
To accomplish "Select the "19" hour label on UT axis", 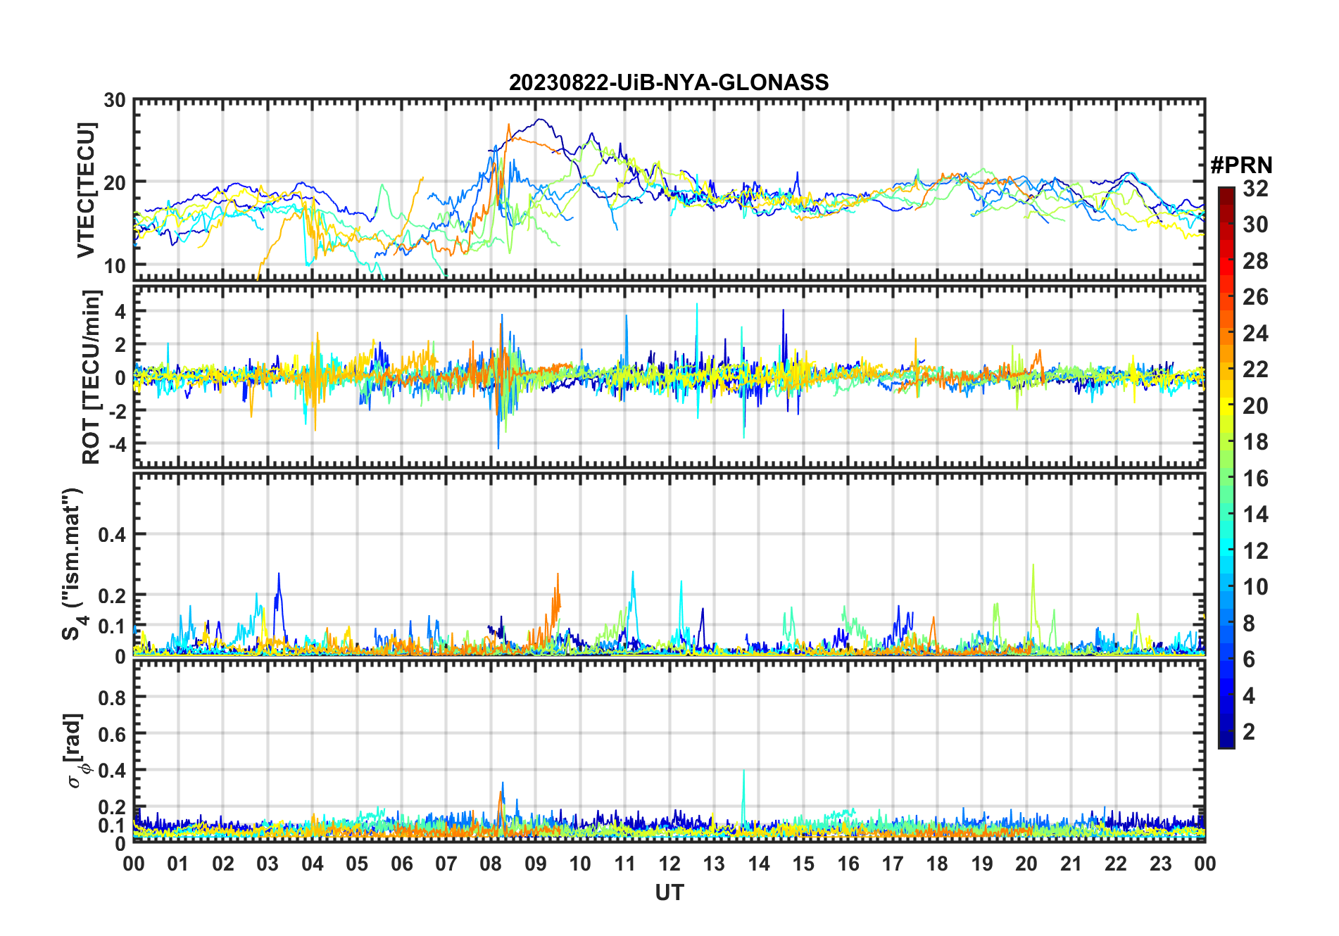I will pyautogui.click(x=982, y=864).
